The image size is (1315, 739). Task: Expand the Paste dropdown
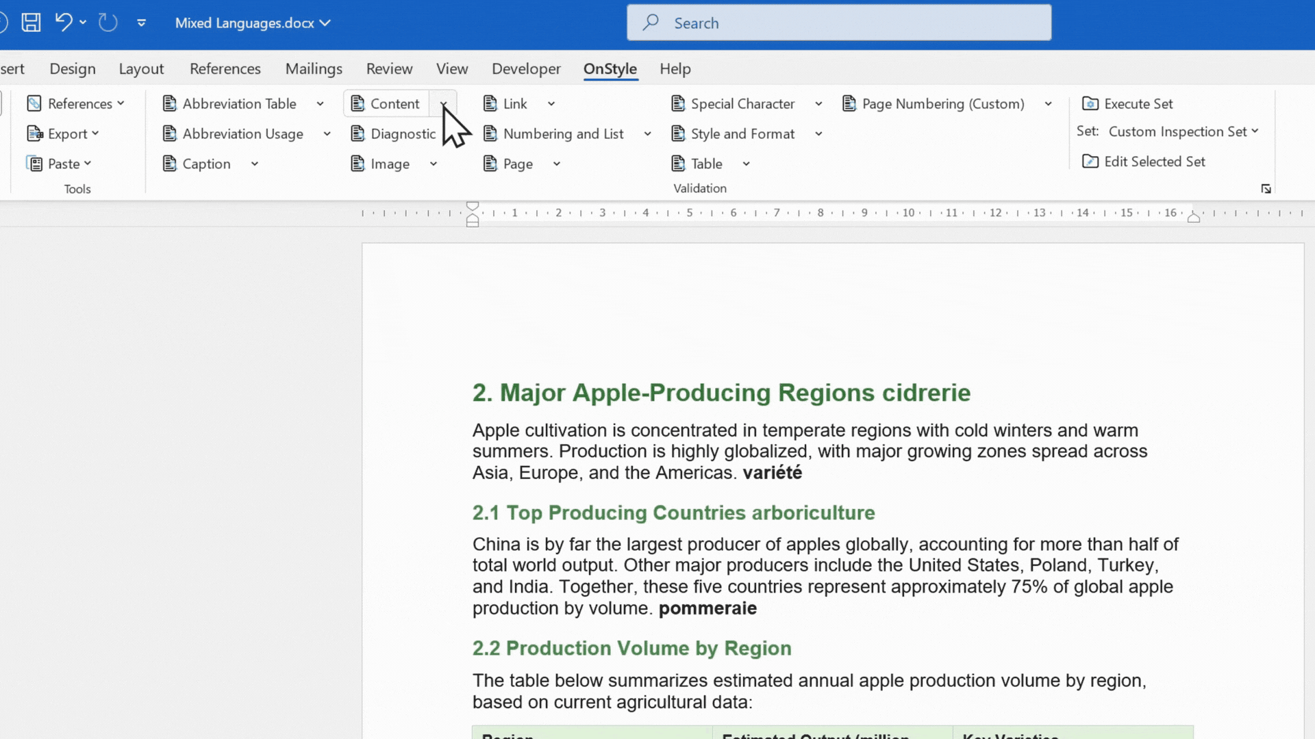[x=88, y=164]
